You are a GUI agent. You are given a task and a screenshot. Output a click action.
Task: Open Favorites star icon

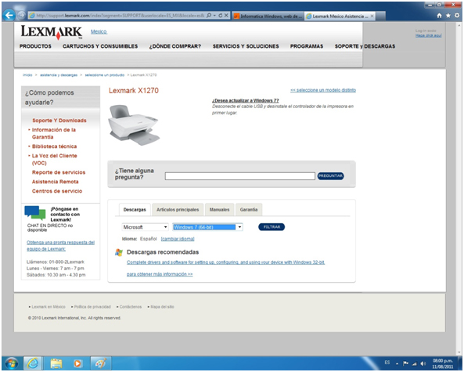pyautogui.click(x=448, y=16)
